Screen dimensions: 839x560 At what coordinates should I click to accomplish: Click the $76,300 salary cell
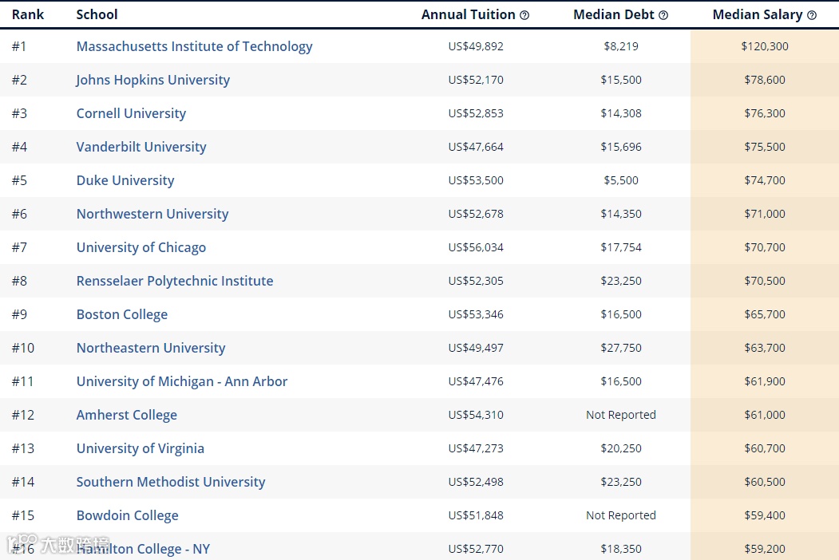(x=765, y=113)
